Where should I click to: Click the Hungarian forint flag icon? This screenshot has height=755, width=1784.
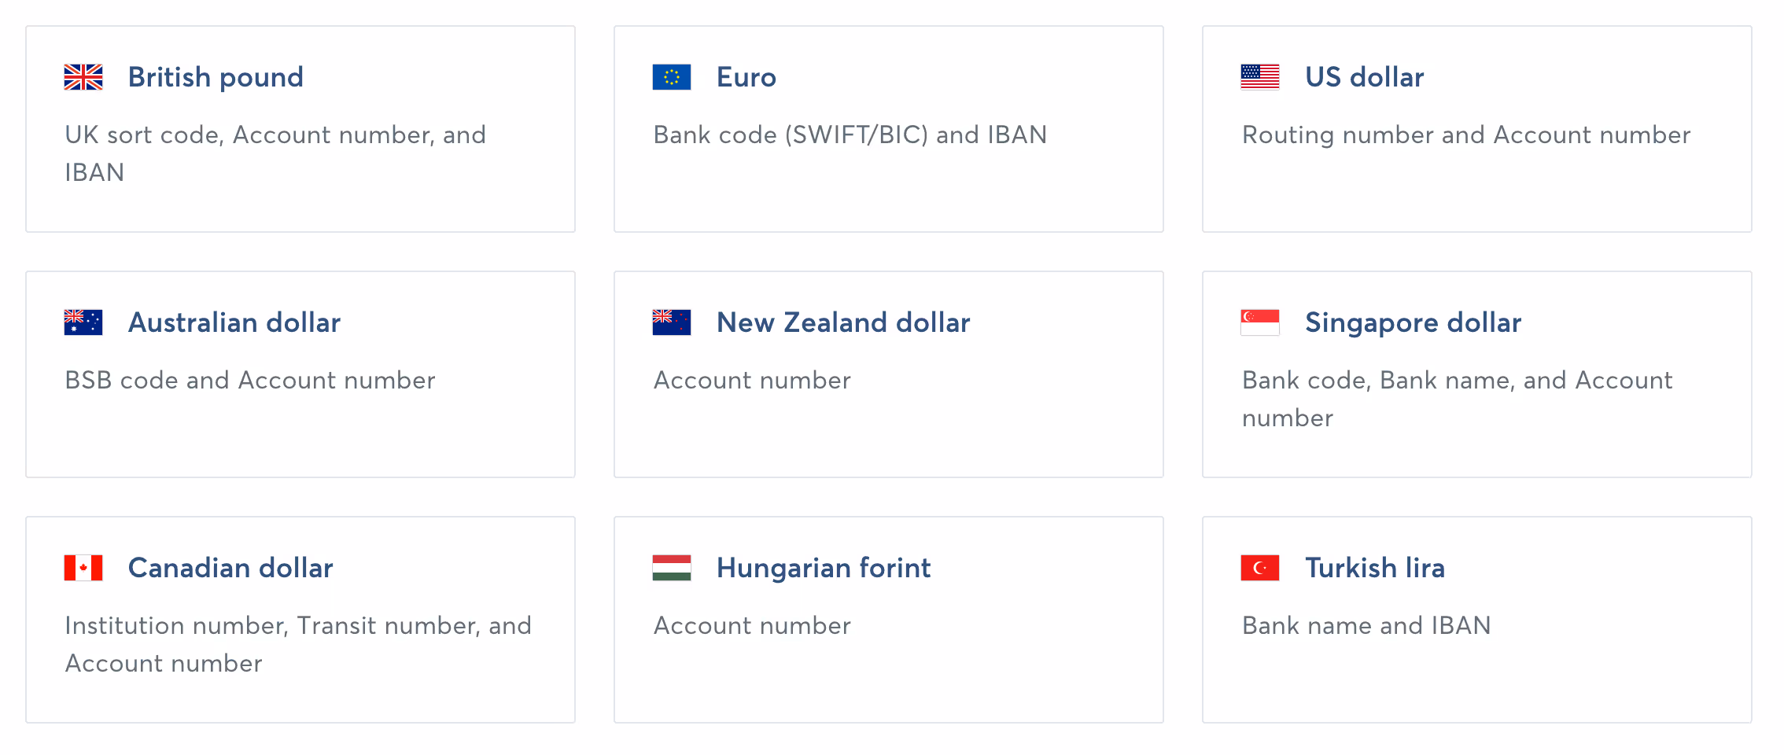pos(671,567)
